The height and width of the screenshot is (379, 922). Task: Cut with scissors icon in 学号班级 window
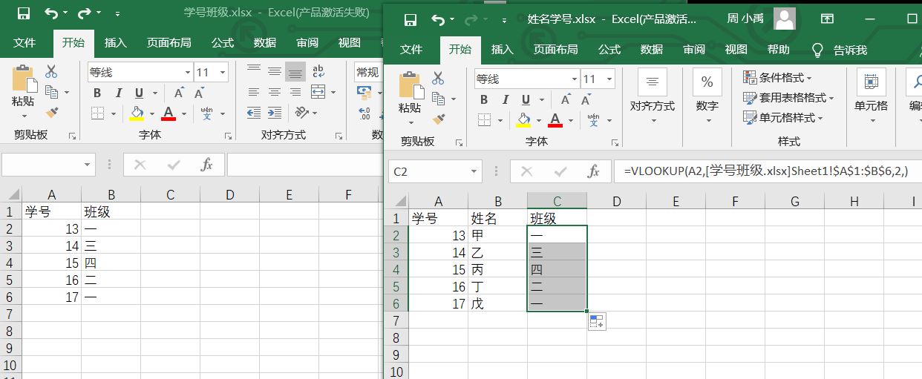(x=51, y=72)
